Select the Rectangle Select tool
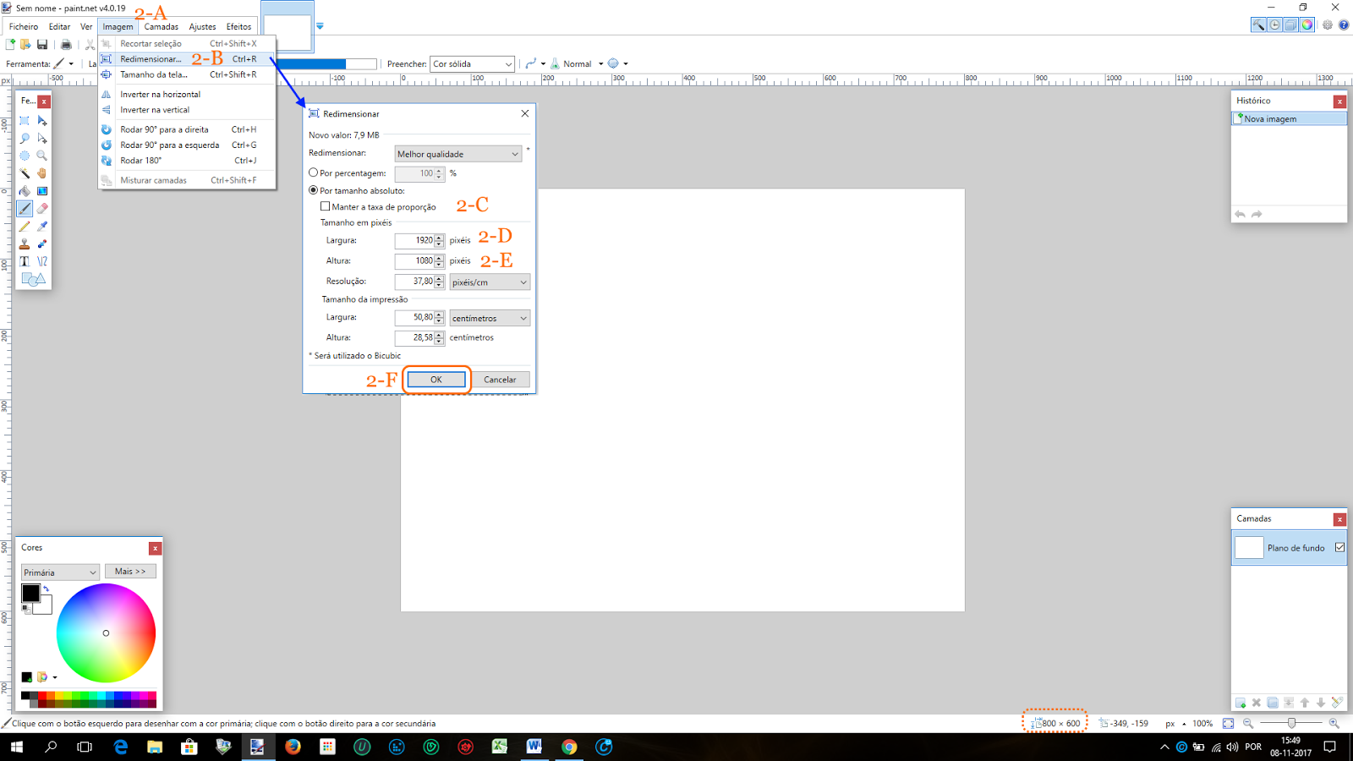 click(x=25, y=121)
